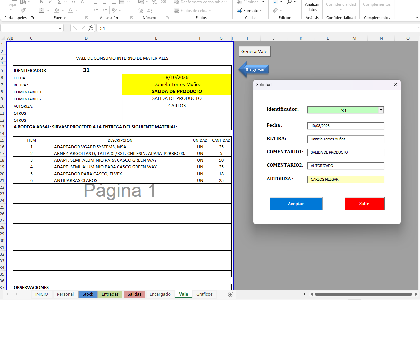The height and width of the screenshot is (343, 420).
Task: Expand the formula bar chevron
Action: (x=418, y=28)
